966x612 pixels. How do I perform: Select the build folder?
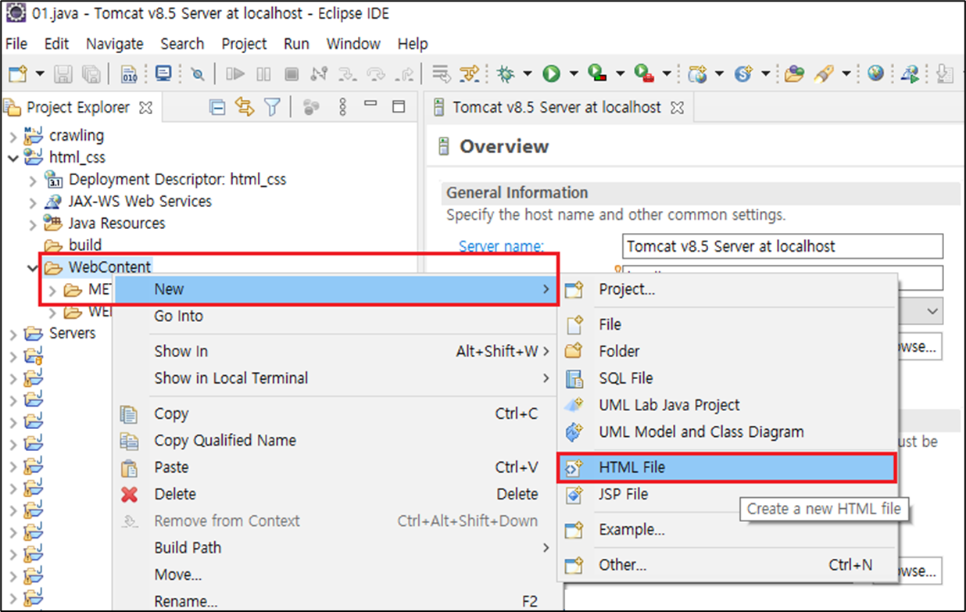[73, 245]
